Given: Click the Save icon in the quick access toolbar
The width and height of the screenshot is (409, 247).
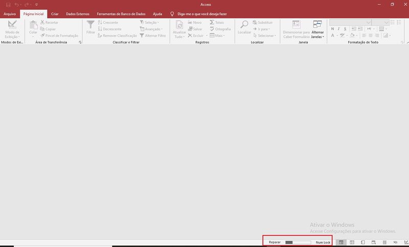Looking at the screenshot, I should (x=8, y=5).
